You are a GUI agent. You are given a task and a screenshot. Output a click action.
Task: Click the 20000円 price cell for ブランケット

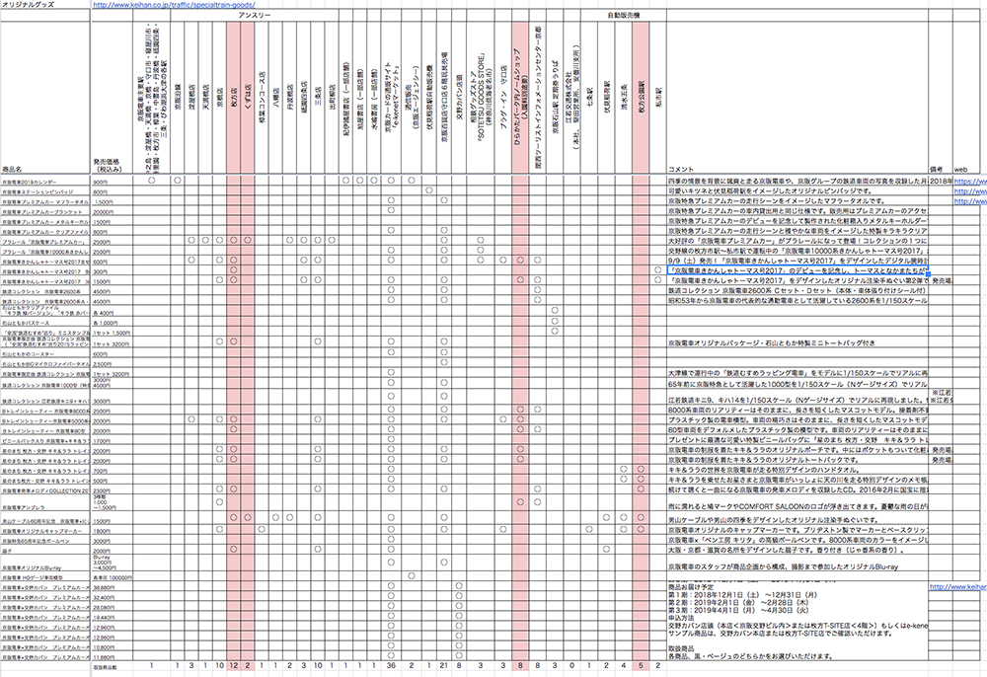(x=107, y=212)
